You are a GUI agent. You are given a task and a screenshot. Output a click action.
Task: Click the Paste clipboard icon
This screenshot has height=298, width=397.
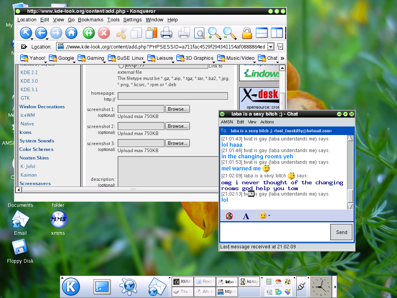[152, 33]
